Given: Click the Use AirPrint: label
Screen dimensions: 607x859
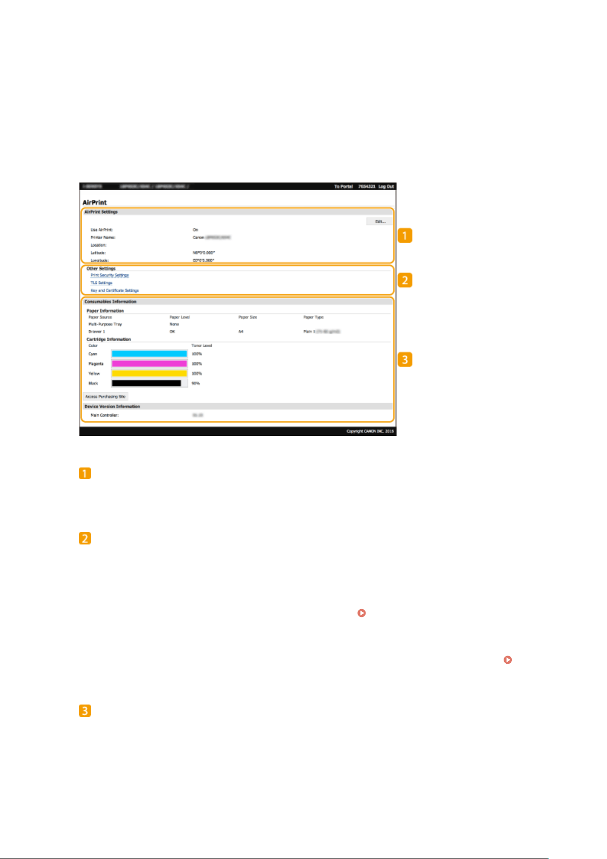Looking at the screenshot, I should click(x=101, y=230).
